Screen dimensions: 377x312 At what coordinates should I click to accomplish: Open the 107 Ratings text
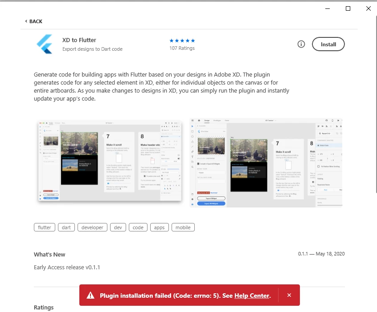tap(182, 48)
